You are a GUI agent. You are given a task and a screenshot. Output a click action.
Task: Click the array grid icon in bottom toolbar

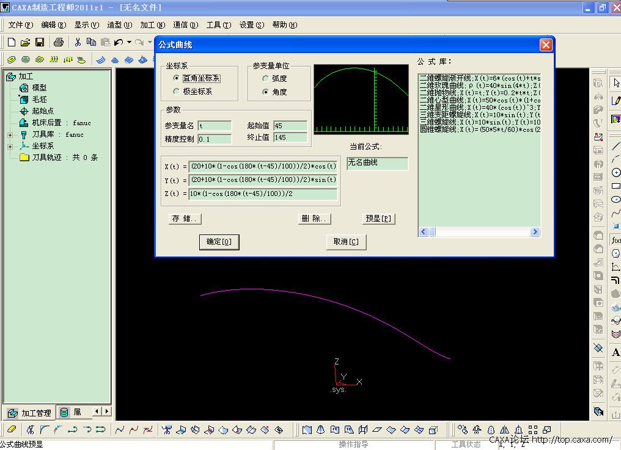tap(533, 429)
